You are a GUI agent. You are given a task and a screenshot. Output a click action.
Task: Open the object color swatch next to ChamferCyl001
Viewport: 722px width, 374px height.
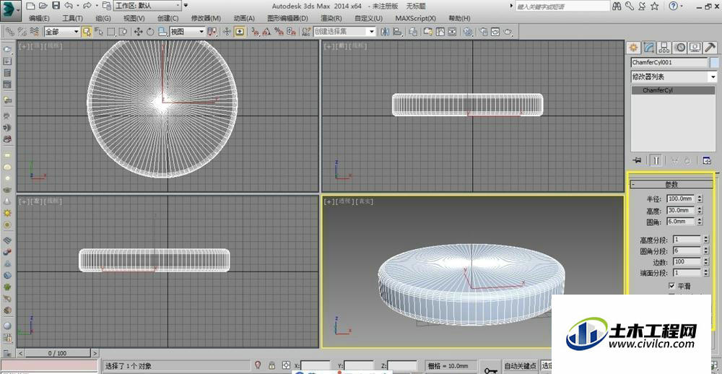click(714, 62)
